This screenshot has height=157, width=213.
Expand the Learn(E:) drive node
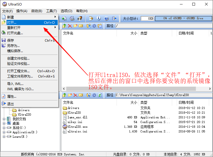(4, 137)
